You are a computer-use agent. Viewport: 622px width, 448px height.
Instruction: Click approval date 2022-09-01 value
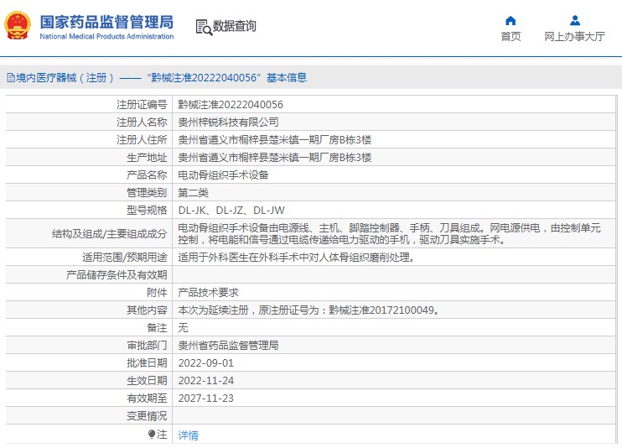pos(206,363)
